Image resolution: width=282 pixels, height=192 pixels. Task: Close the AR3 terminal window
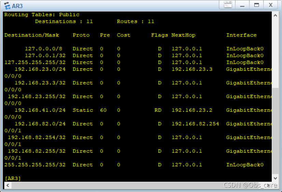tap(270, 5)
